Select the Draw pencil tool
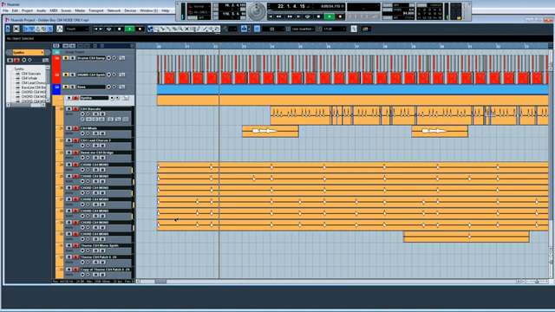The image size is (555, 312). (199, 29)
